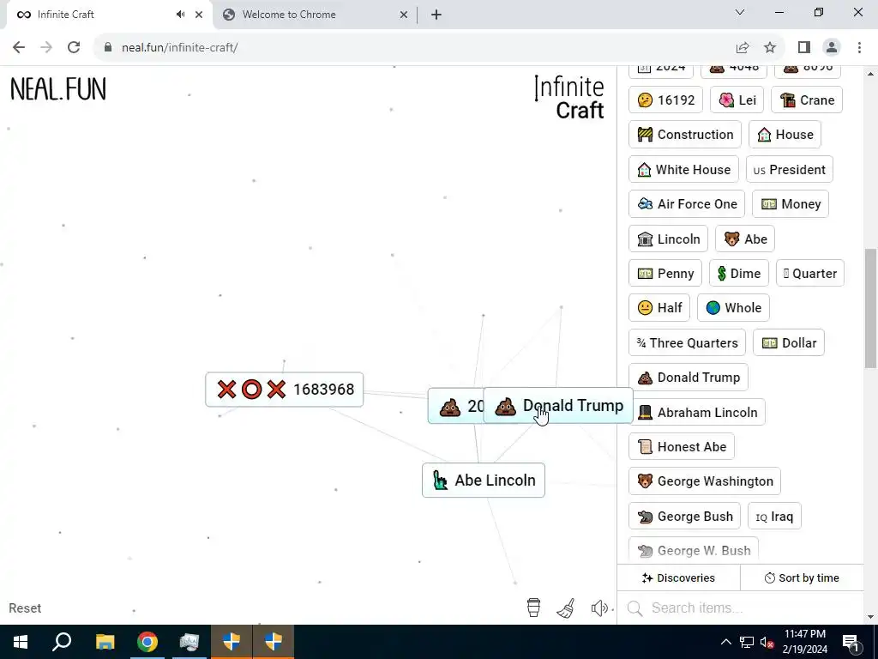Image resolution: width=878 pixels, height=659 pixels.
Task: Show hidden system tray icons
Action: [x=725, y=642]
